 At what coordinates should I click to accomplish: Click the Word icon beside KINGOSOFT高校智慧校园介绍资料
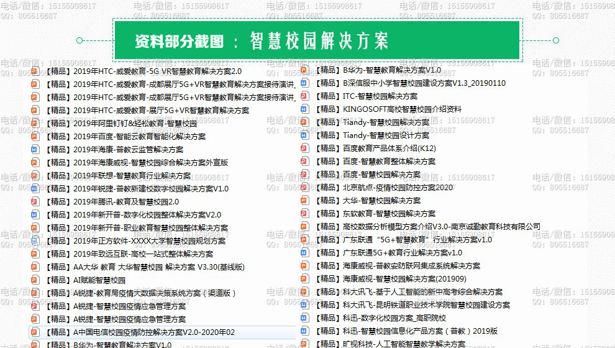point(304,109)
